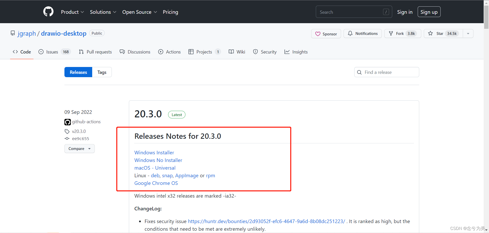Viewport: 489px width, 233px height.
Task: Open the v20.3.0 tag link
Action: coord(79,131)
